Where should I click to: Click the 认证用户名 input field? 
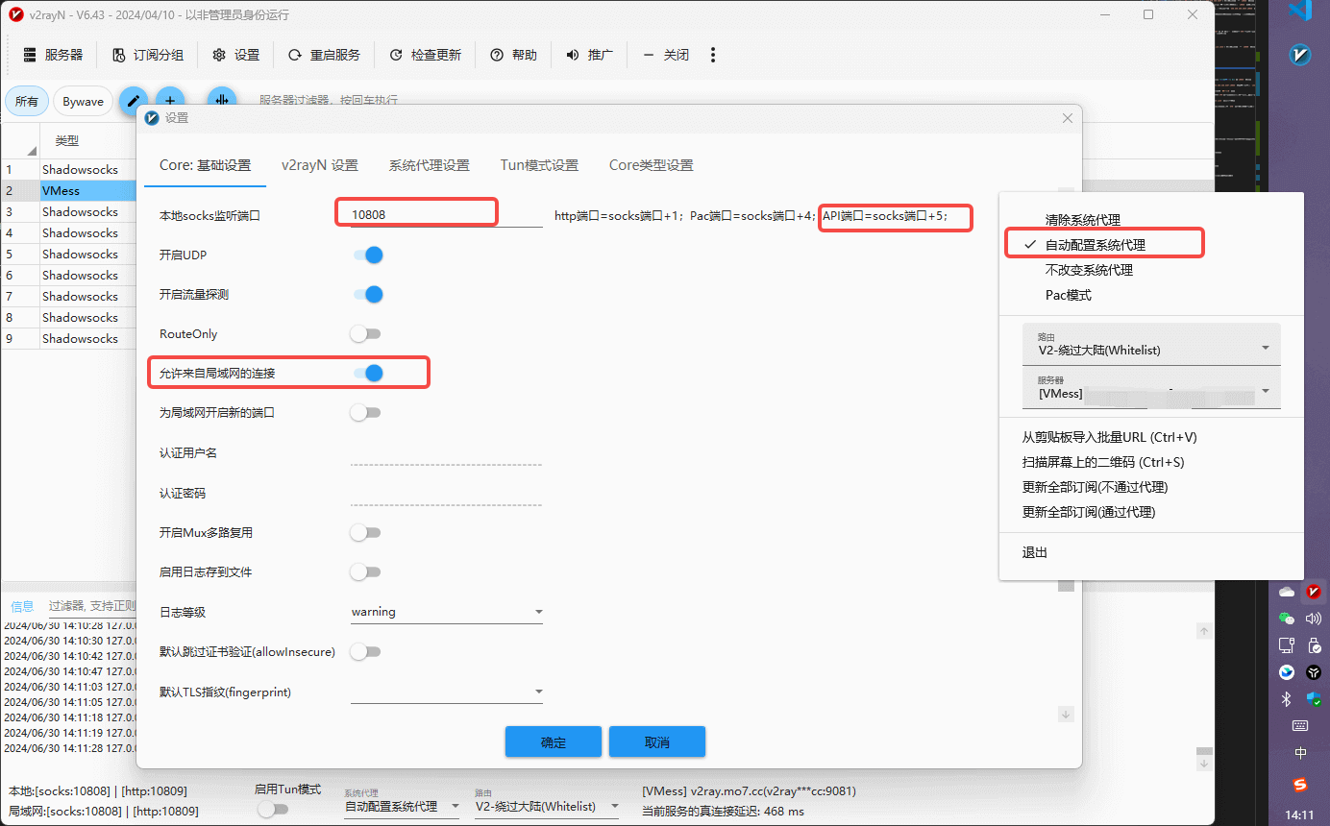pyautogui.click(x=447, y=453)
